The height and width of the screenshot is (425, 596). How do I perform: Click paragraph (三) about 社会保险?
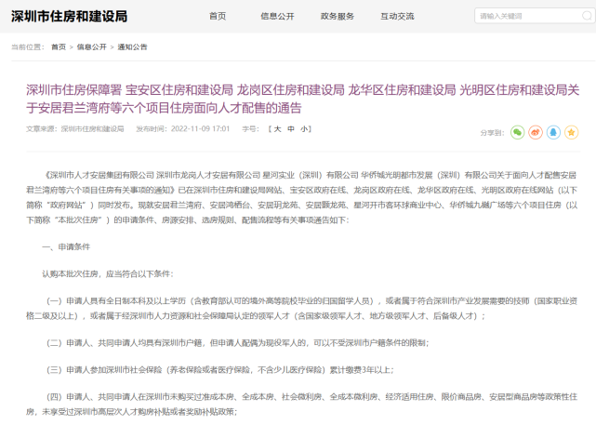click(x=220, y=370)
